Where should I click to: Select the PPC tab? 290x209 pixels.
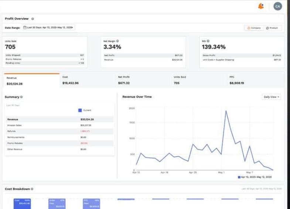click(255, 80)
